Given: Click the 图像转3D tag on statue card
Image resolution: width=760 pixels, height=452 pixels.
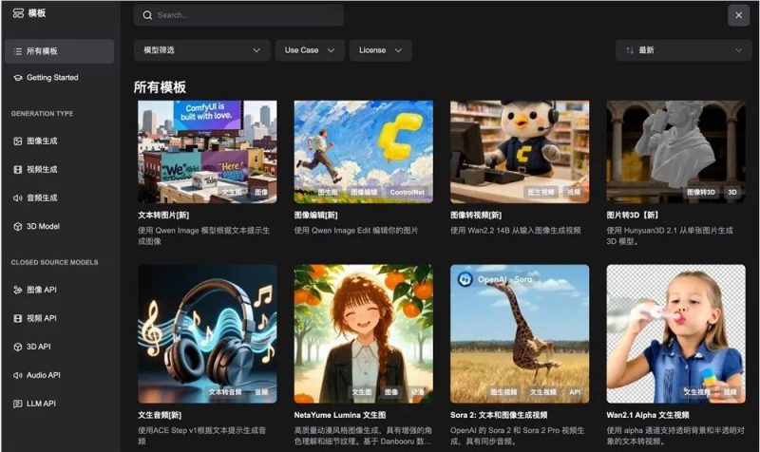Looking at the screenshot, I should tap(701, 193).
